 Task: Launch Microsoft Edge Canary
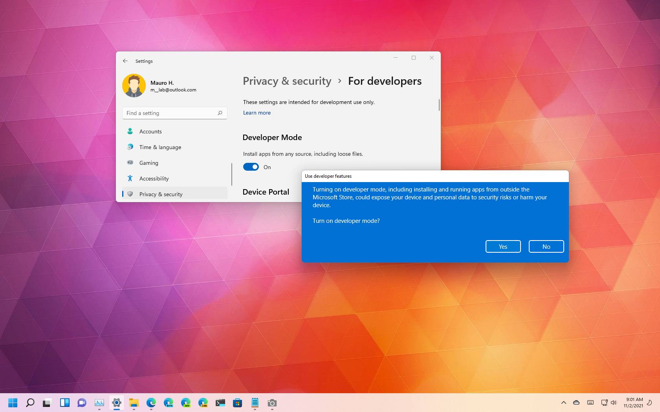point(203,403)
